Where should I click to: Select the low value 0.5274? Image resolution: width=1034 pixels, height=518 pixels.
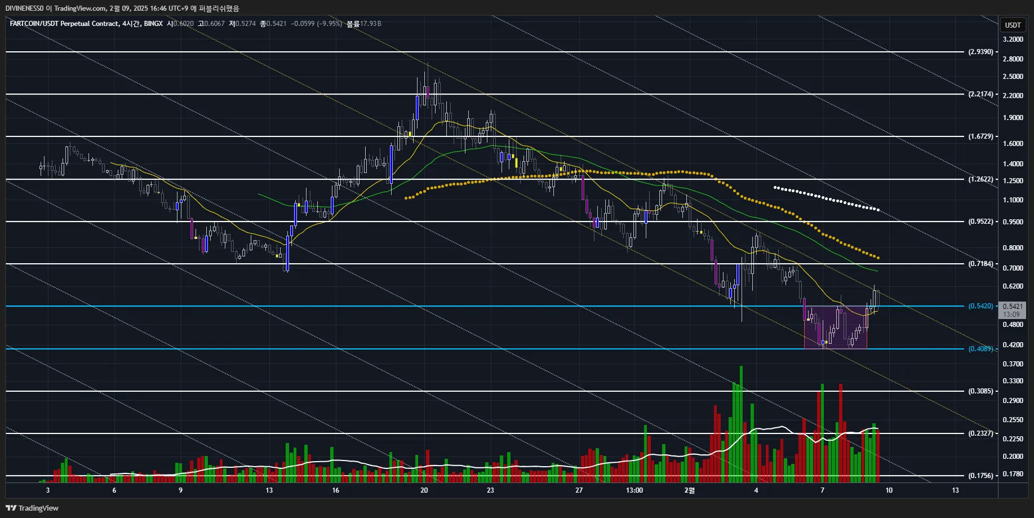[245, 24]
